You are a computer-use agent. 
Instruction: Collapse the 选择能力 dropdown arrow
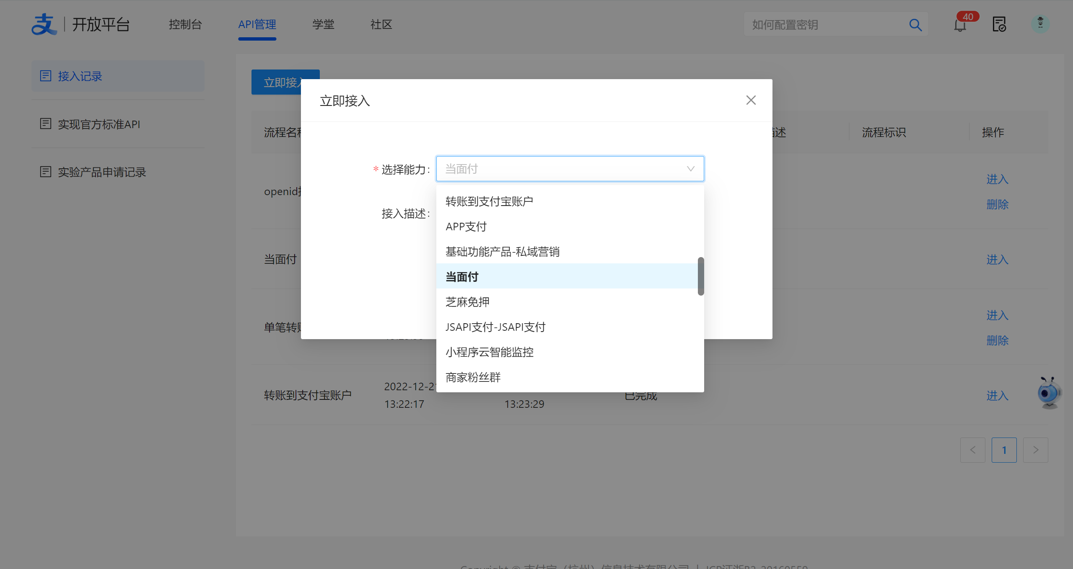point(690,169)
